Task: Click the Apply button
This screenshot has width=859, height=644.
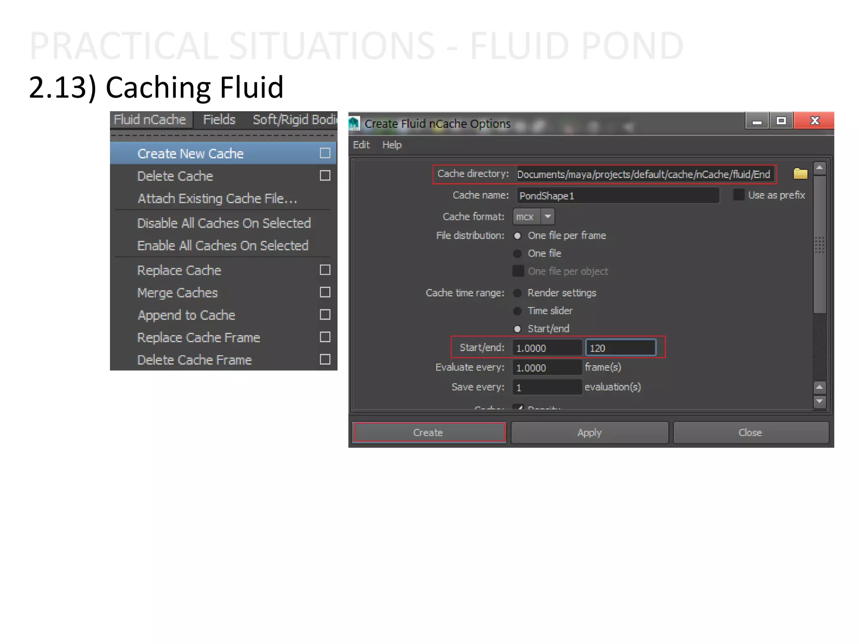Action: coord(589,432)
